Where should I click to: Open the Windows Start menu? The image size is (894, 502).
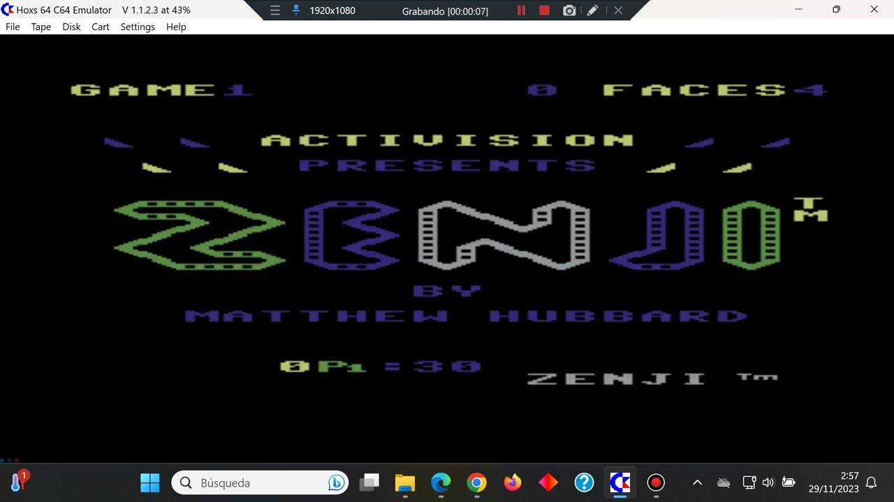149,482
